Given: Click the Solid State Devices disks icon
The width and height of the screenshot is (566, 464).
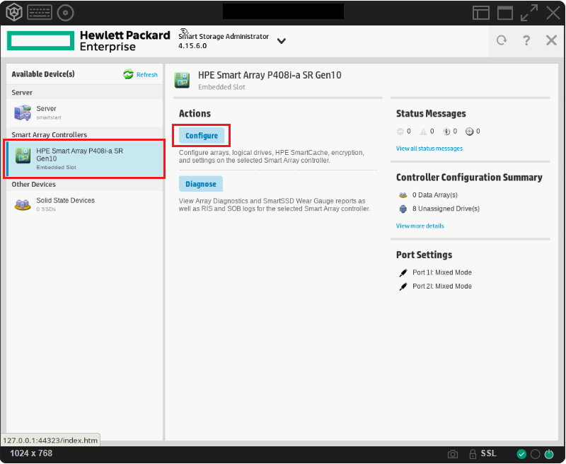Looking at the screenshot, I should coord(23,204).
